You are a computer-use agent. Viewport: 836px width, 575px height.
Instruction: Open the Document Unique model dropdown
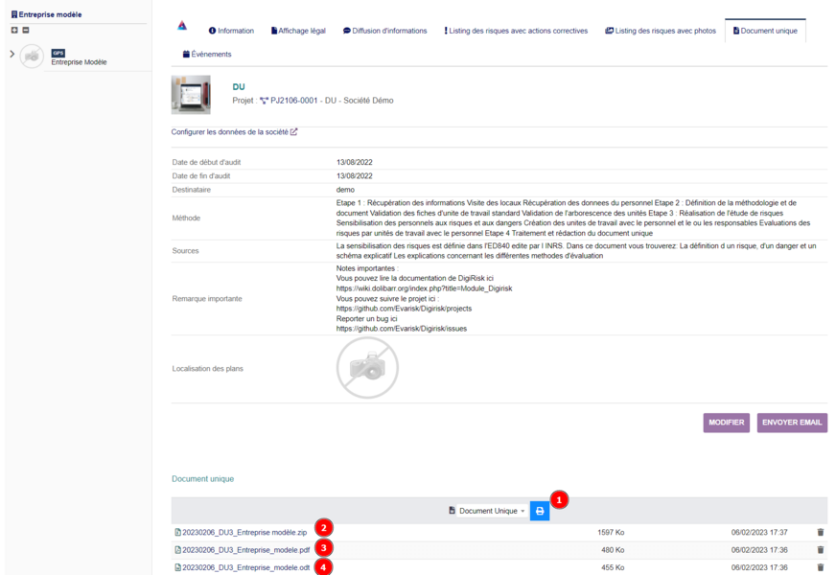click(492, 511)
